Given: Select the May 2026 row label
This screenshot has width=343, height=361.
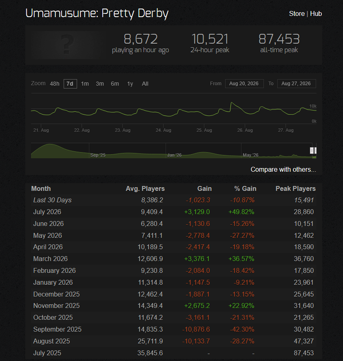Looking at the screenshot, I should tap(48, 235).
